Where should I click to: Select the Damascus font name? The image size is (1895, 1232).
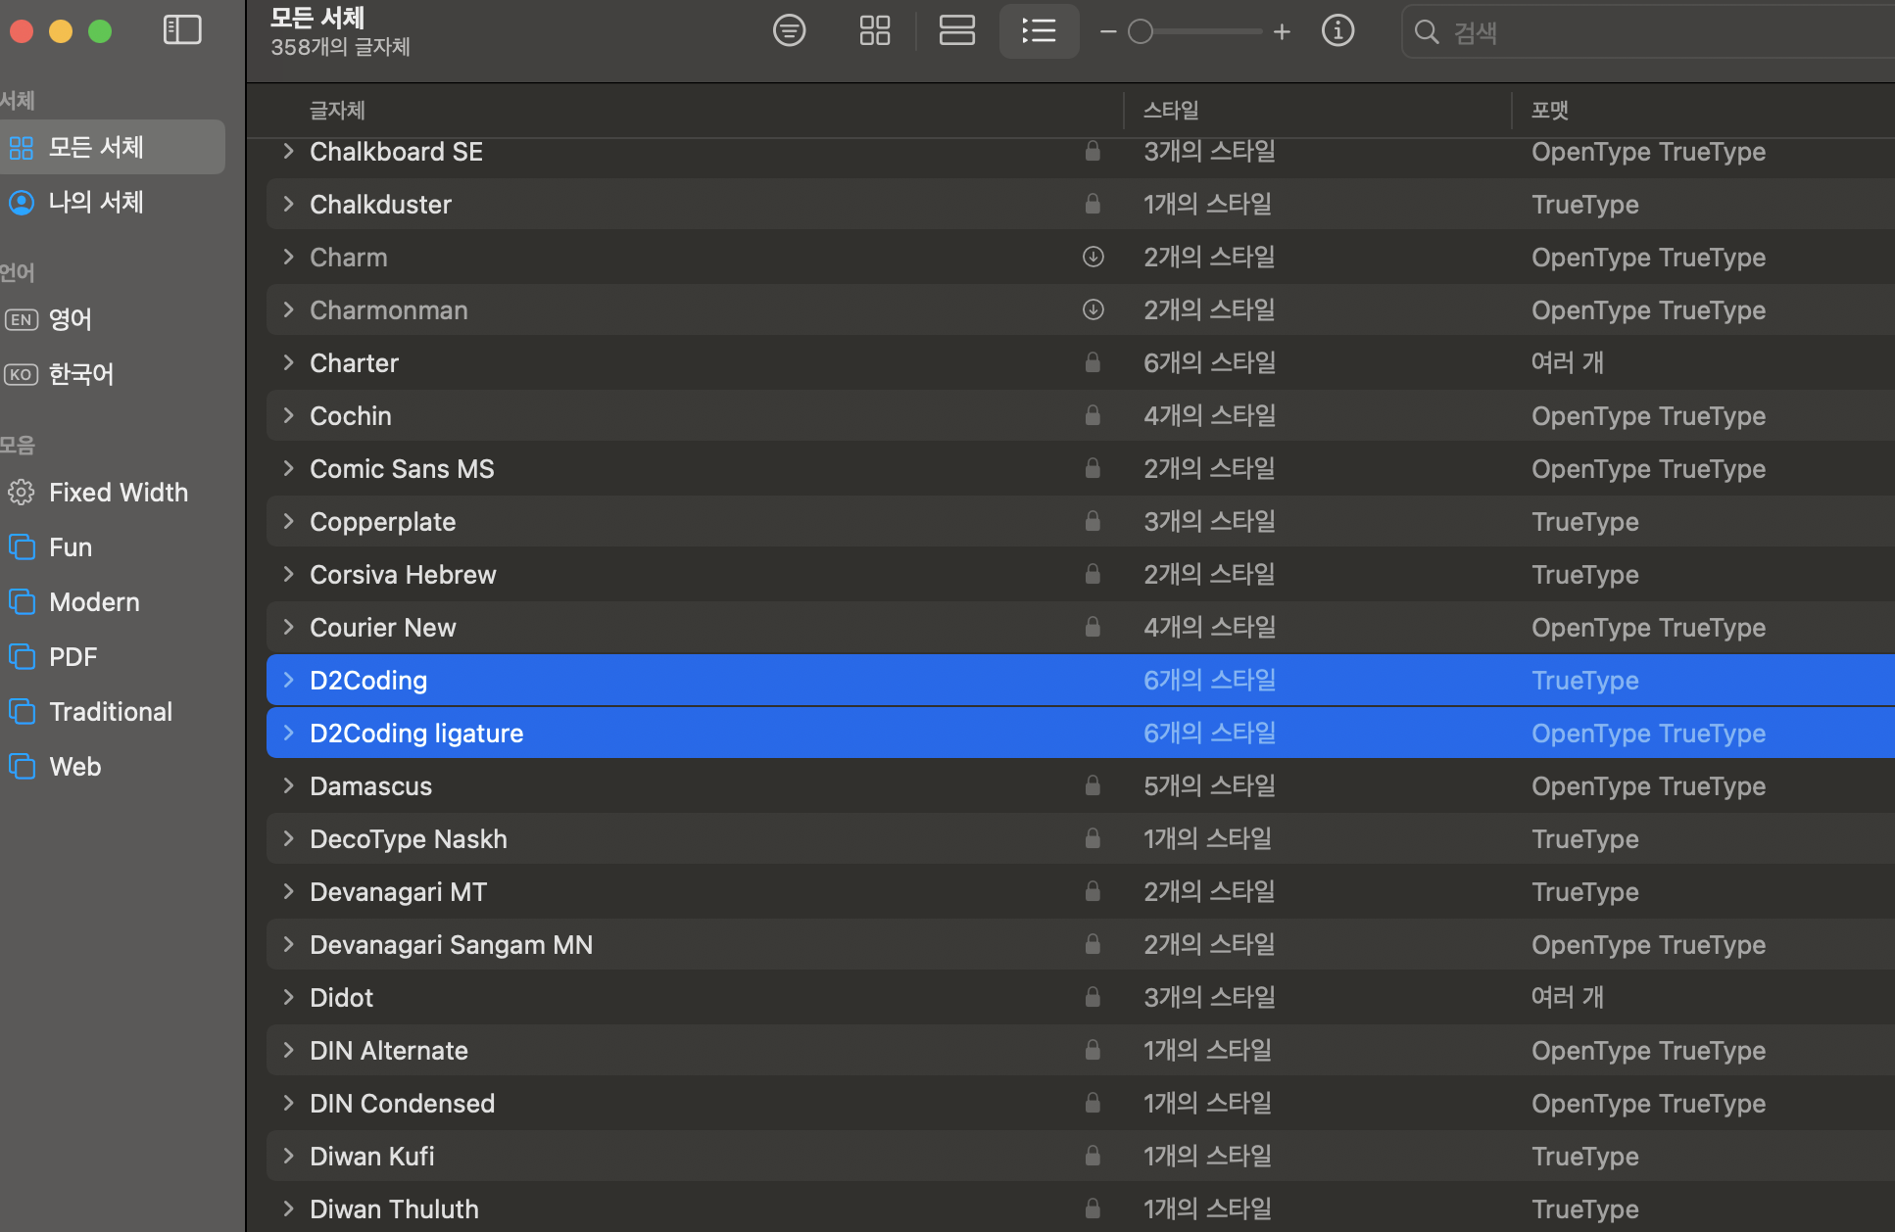coord(370,785)
